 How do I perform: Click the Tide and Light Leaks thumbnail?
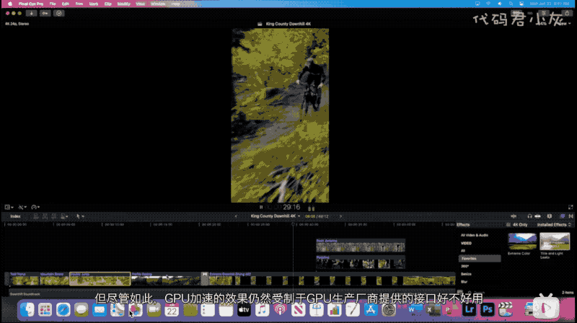555,242
